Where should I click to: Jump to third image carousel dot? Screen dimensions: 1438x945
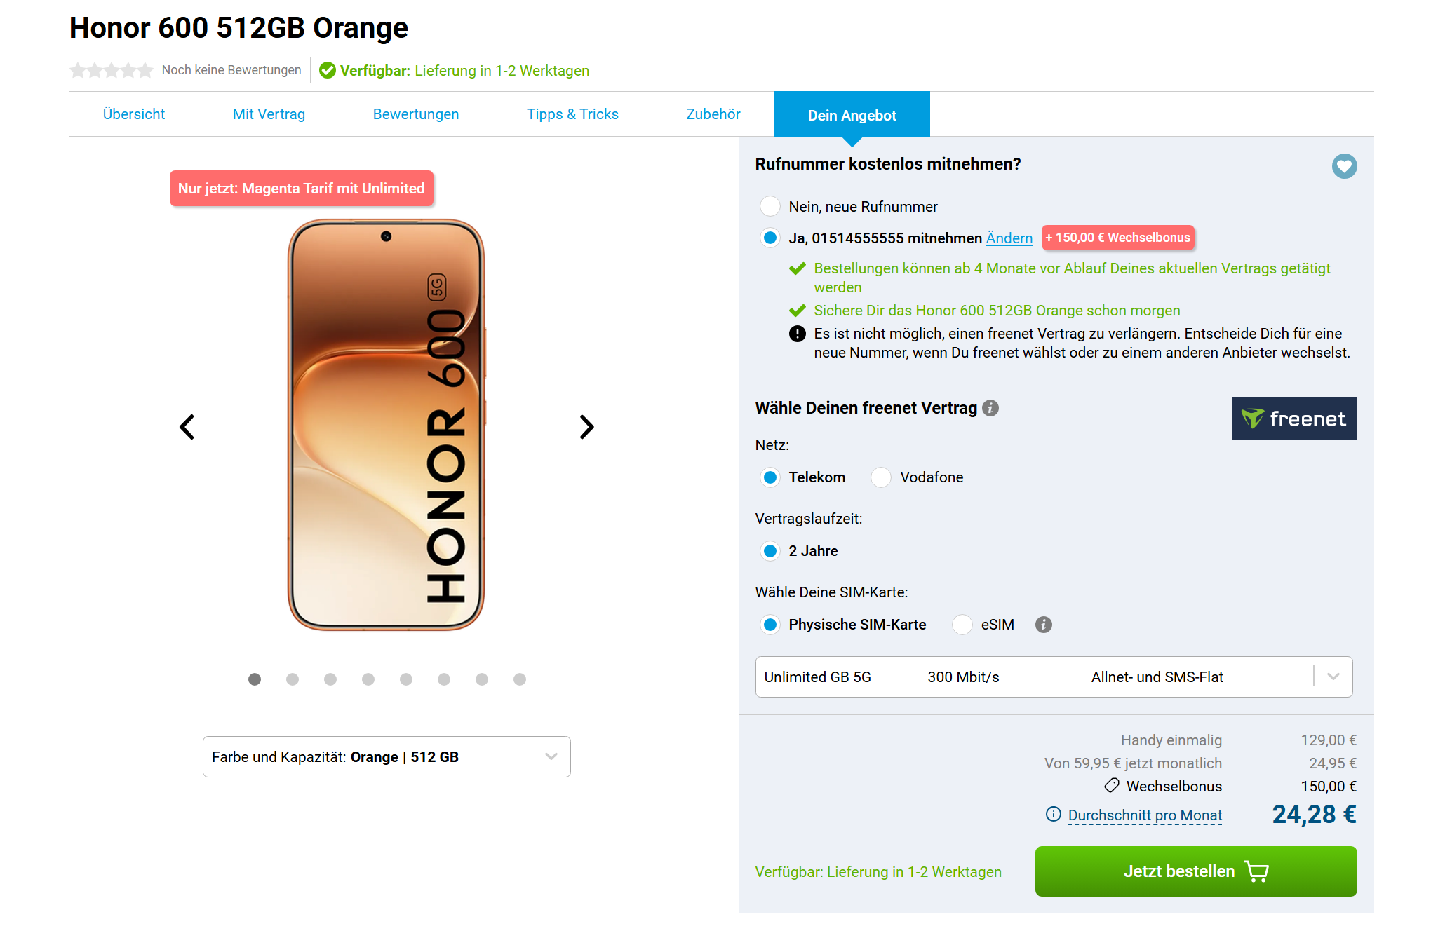(330, 679)
